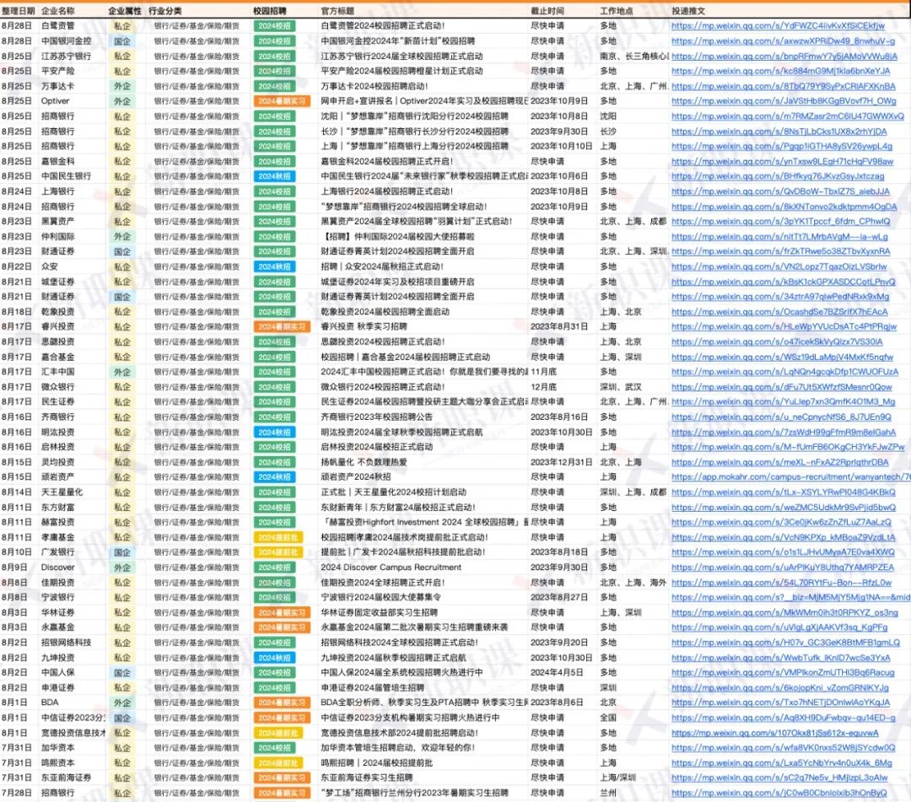Select the 兰州 work location cell
This screenshot has height=802, width=911.
[607, 793]
